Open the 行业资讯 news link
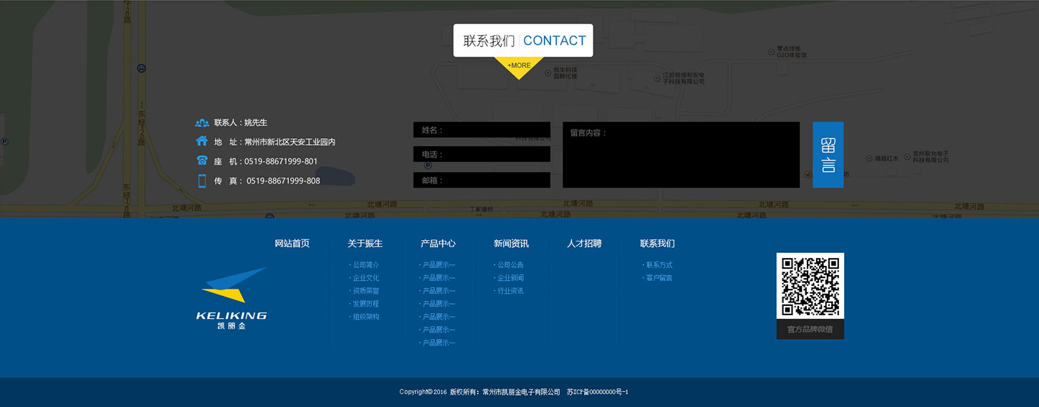The height and width of the screenshot is (407, 1039). click(510, 291)
